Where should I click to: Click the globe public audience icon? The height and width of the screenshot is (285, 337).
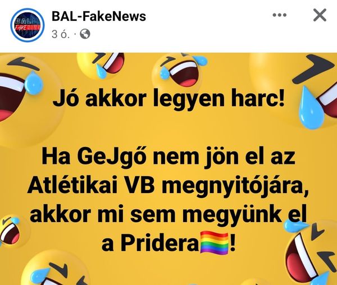[85, 34]
